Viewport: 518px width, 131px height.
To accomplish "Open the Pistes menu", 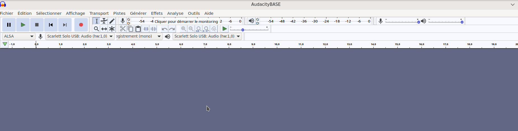I will click(119, 13).
